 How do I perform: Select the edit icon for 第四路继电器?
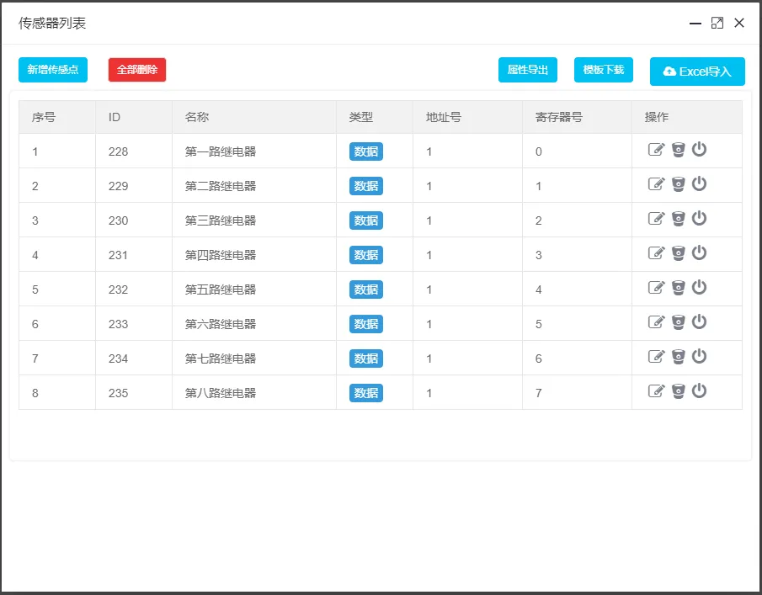point(656,254)
